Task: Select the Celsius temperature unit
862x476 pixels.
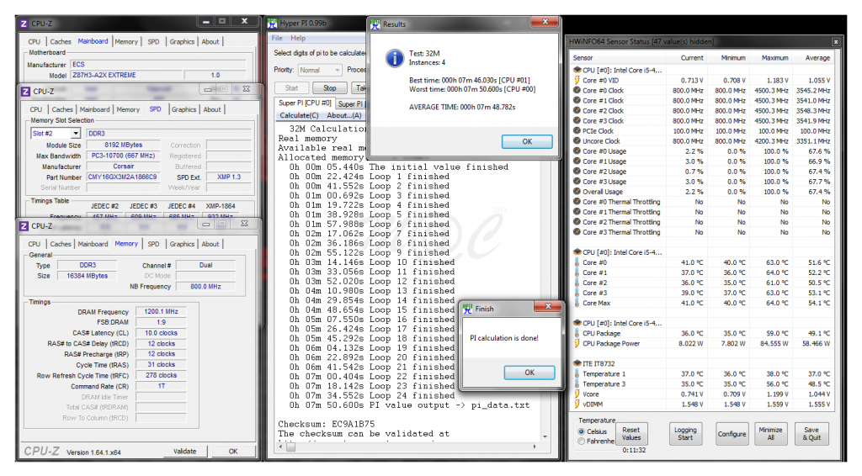Action: pos(582,431)
